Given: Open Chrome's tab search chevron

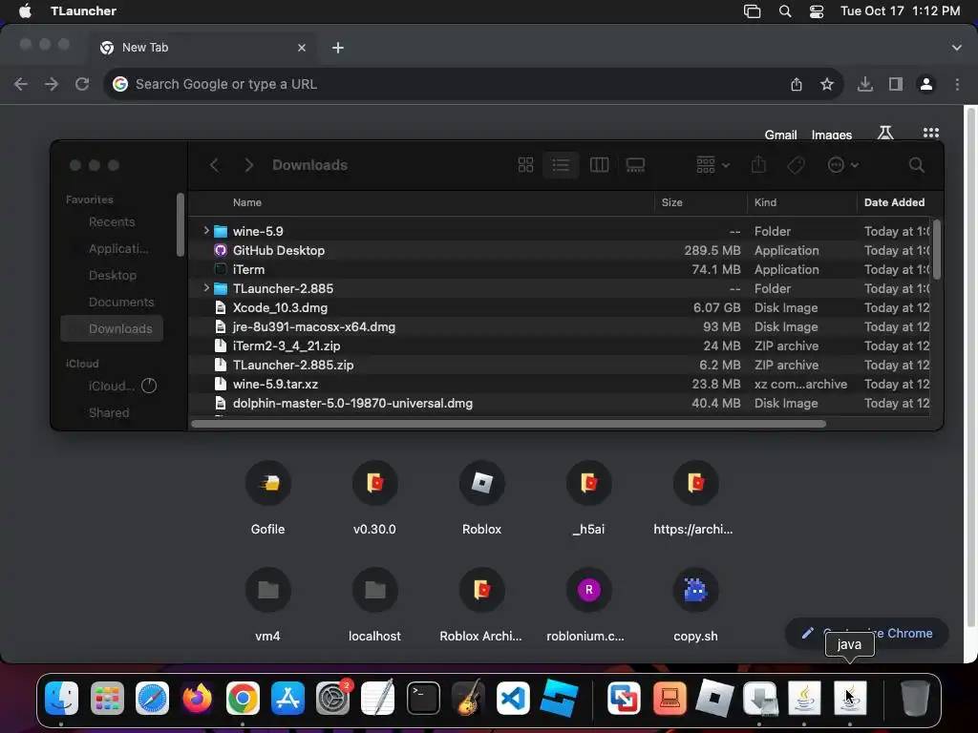Looking at the screenshot, I should click(x=957, y=48).
